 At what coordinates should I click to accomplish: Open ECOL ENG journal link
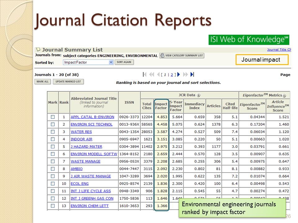80,184
